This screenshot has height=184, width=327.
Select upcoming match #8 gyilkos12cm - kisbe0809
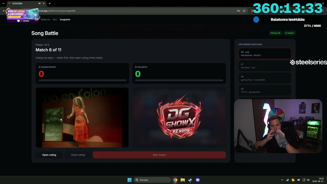(x=265, y=78)
